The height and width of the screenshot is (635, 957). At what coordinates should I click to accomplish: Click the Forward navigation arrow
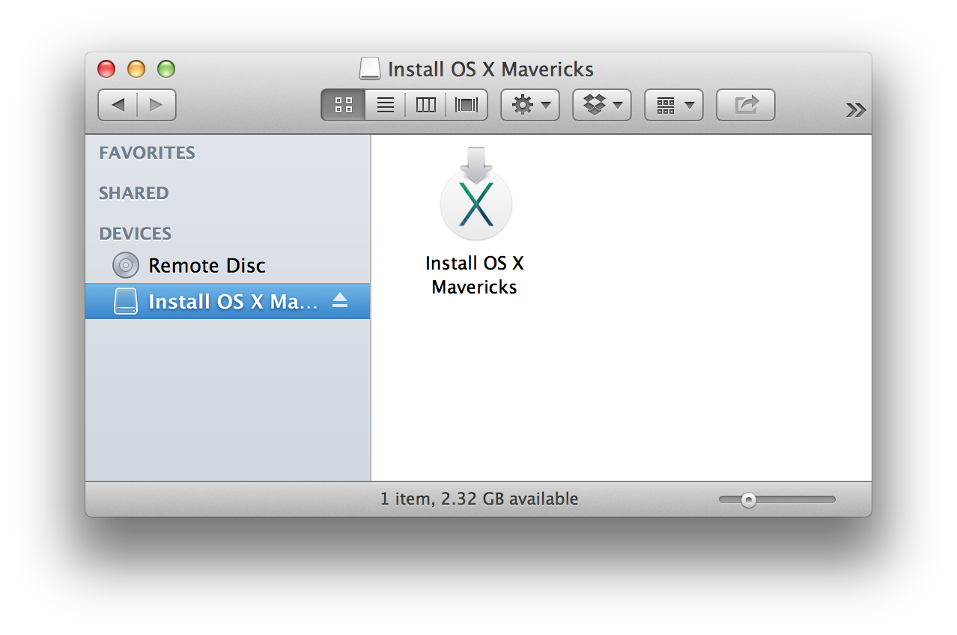(x=157, y=105)
